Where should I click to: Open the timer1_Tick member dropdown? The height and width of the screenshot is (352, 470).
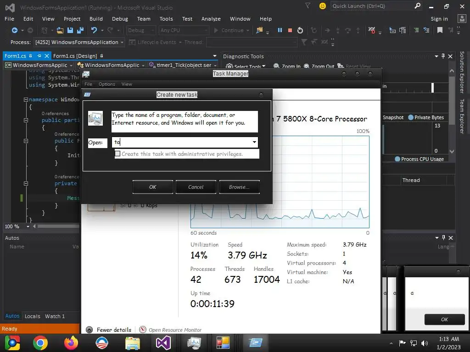215,65
